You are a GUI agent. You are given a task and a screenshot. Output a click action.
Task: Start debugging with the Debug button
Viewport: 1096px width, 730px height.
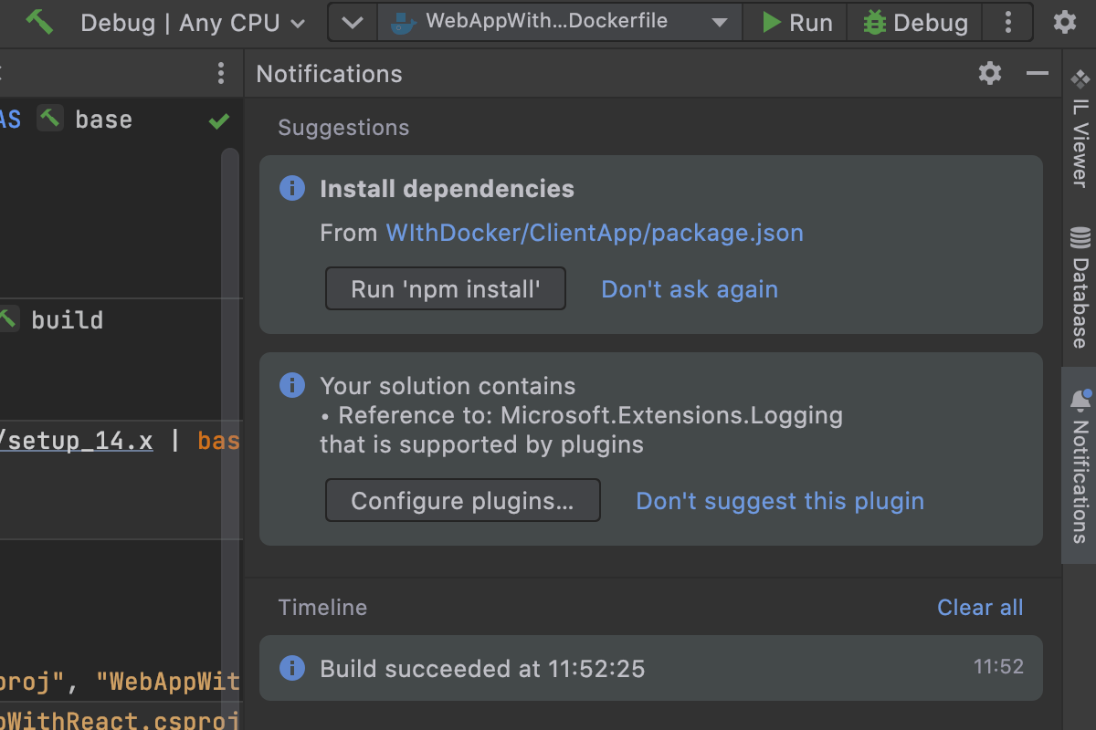click(x=914, y=23)
